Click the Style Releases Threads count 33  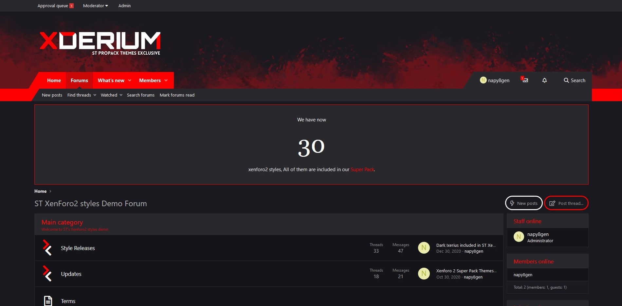point(376,251)
